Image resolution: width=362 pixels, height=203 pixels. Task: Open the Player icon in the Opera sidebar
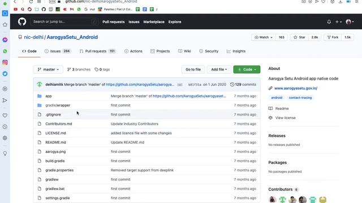pyautogui.click(x=5, y=89)
